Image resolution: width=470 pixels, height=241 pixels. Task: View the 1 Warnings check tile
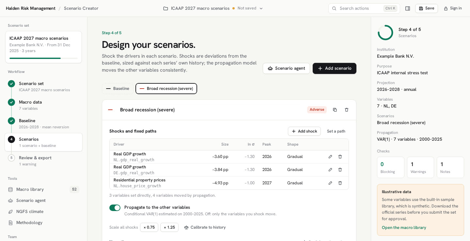click(420, 167)
